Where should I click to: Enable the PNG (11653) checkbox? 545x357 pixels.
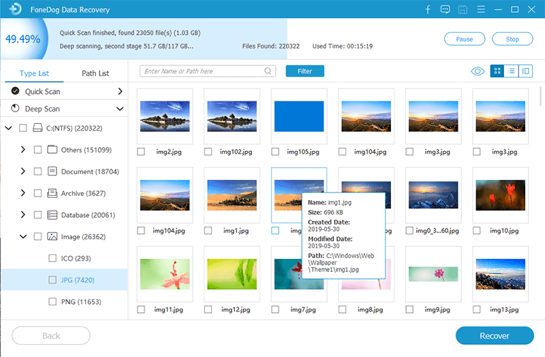coord(52,301)
